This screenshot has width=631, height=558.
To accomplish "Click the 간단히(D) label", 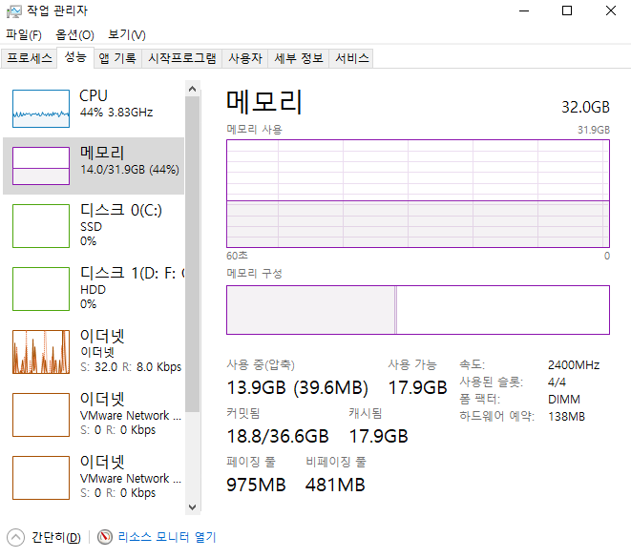I will click(56, 538).
